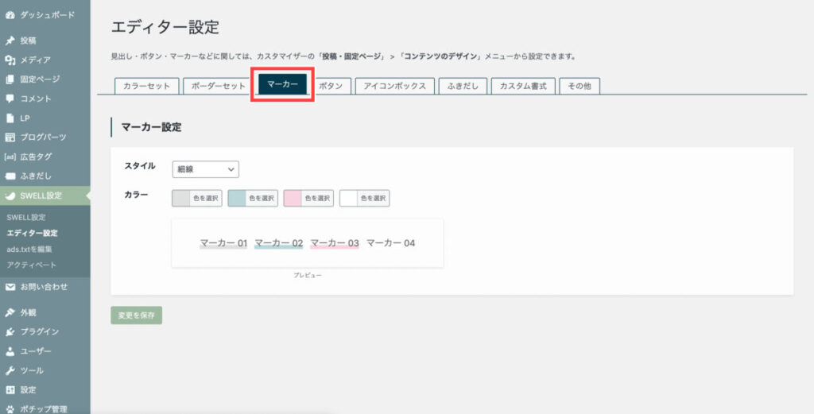Open the ふきだし tab

click(463, 86)
